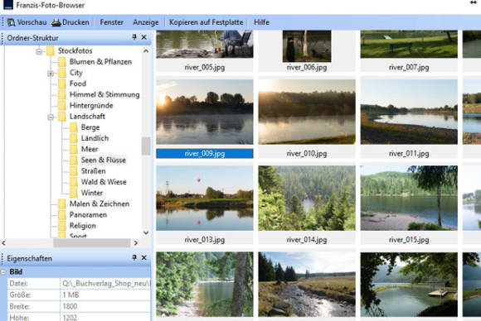
Task: Select river_007.jpg thumbnail
Action: click(x=409, y=44)
